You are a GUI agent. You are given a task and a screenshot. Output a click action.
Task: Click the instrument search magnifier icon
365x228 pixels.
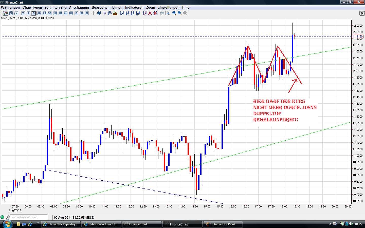tap(8, 217)
